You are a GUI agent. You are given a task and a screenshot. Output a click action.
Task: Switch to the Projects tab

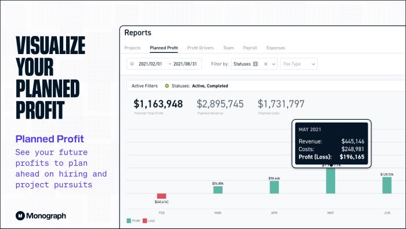[x=132, y=48]
